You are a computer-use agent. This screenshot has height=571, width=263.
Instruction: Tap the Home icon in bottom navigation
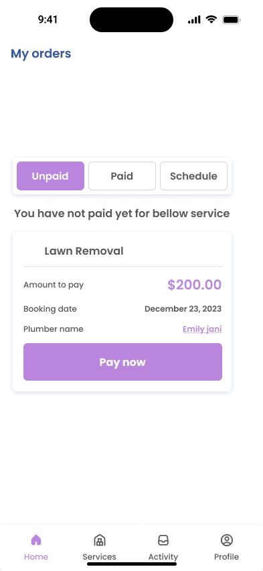36,540
